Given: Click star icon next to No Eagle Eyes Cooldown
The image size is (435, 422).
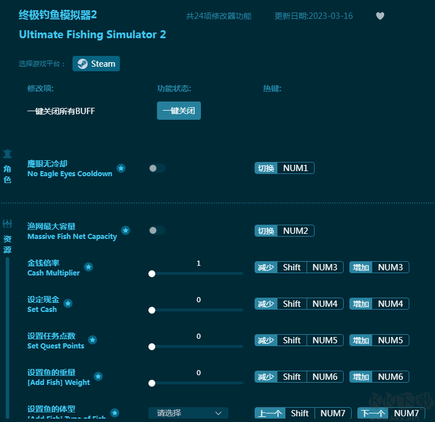Looking at the screenshot, I should [121, 168].
